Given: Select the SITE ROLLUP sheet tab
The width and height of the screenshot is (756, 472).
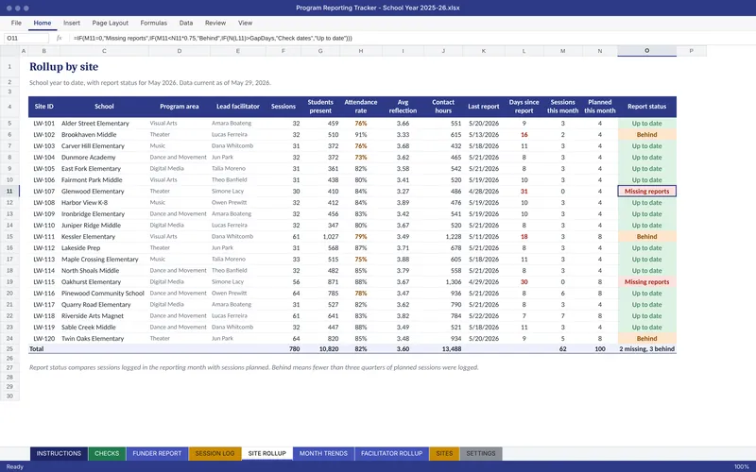Looking at the screenshot, I should (266, 454).
